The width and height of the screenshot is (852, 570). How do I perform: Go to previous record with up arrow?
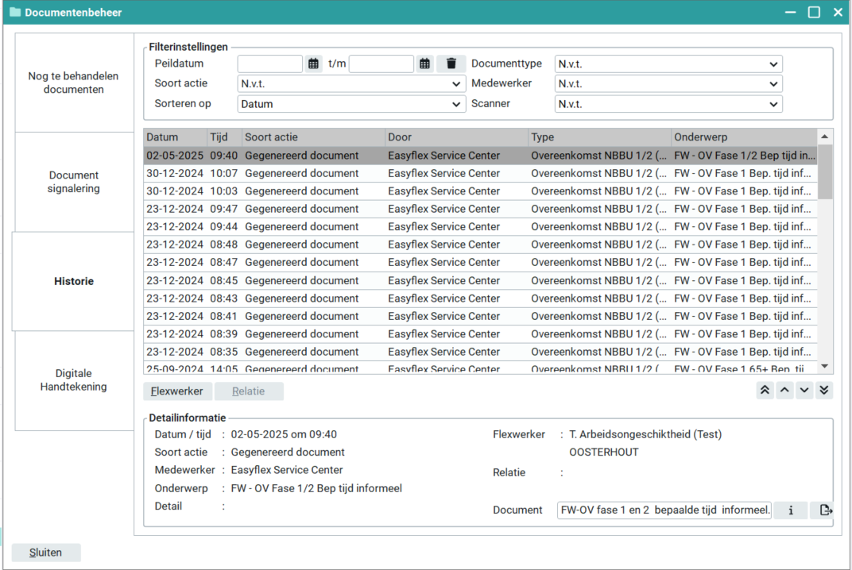784,391
